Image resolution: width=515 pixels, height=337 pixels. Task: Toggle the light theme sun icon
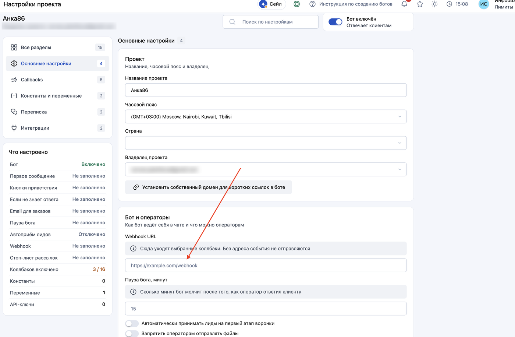434,4
